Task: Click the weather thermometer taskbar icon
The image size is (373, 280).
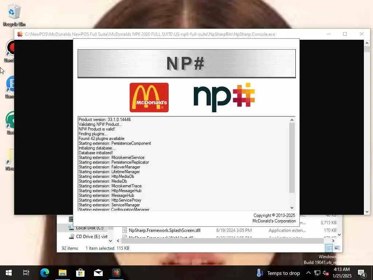Action: (x=259, y=273)
